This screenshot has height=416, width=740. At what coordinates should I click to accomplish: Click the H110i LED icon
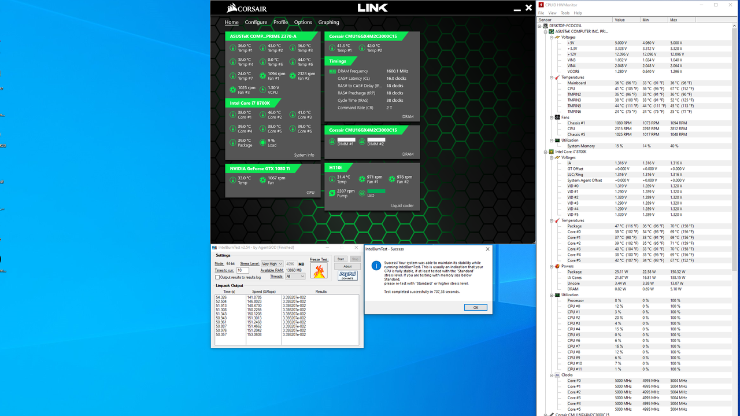(x=362, y=193)
